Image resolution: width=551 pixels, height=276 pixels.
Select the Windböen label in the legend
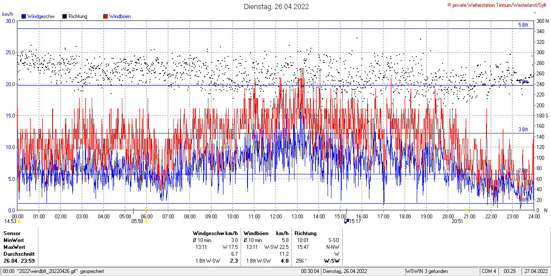(120, 16)
